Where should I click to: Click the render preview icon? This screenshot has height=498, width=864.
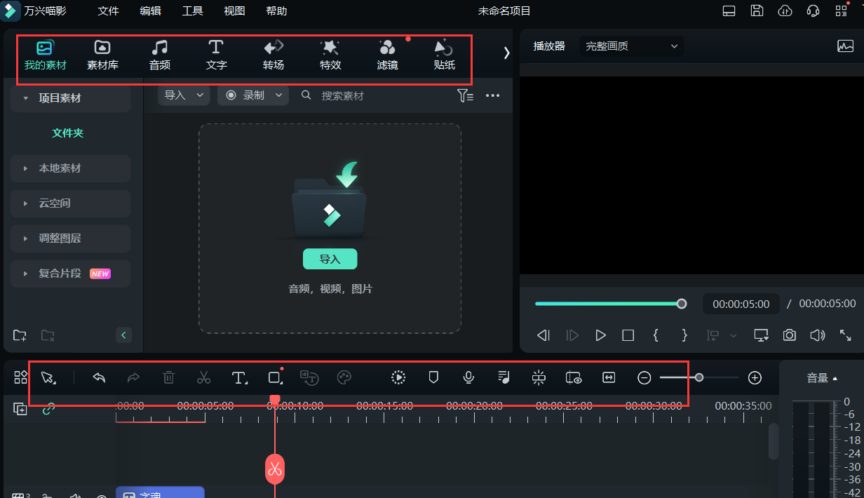pyautogui.click(x=398, y=377)
